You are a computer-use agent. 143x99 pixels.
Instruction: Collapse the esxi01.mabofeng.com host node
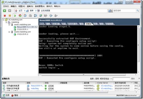pyautogui.click(x=9, y=25)
